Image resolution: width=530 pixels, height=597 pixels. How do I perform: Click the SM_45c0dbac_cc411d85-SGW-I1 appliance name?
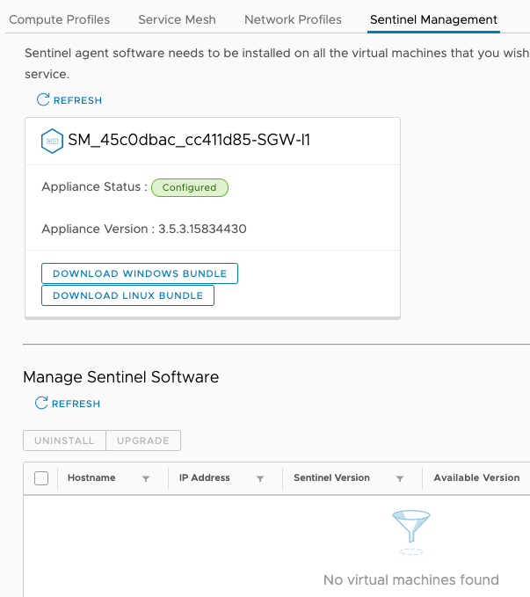click(188, 141)
